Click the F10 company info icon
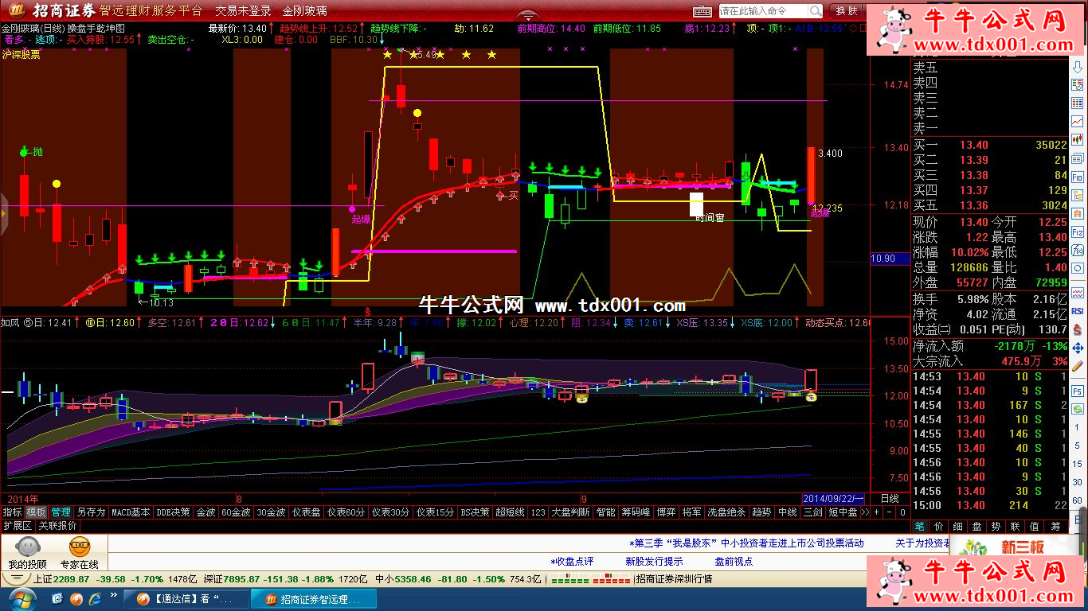The width and height of the screenshot is (1088, 611). click(1078, 177)
